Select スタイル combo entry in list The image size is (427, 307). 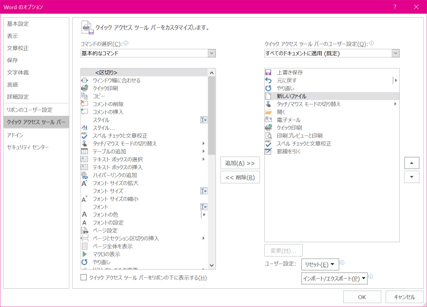(x=144, y=120)
